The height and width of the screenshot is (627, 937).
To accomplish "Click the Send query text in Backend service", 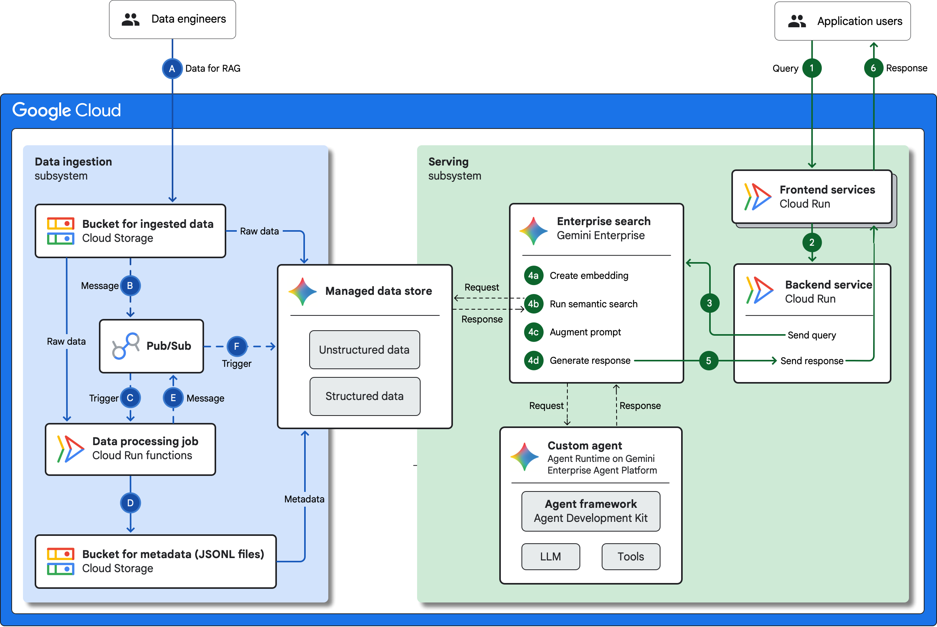I will point(812,335).
